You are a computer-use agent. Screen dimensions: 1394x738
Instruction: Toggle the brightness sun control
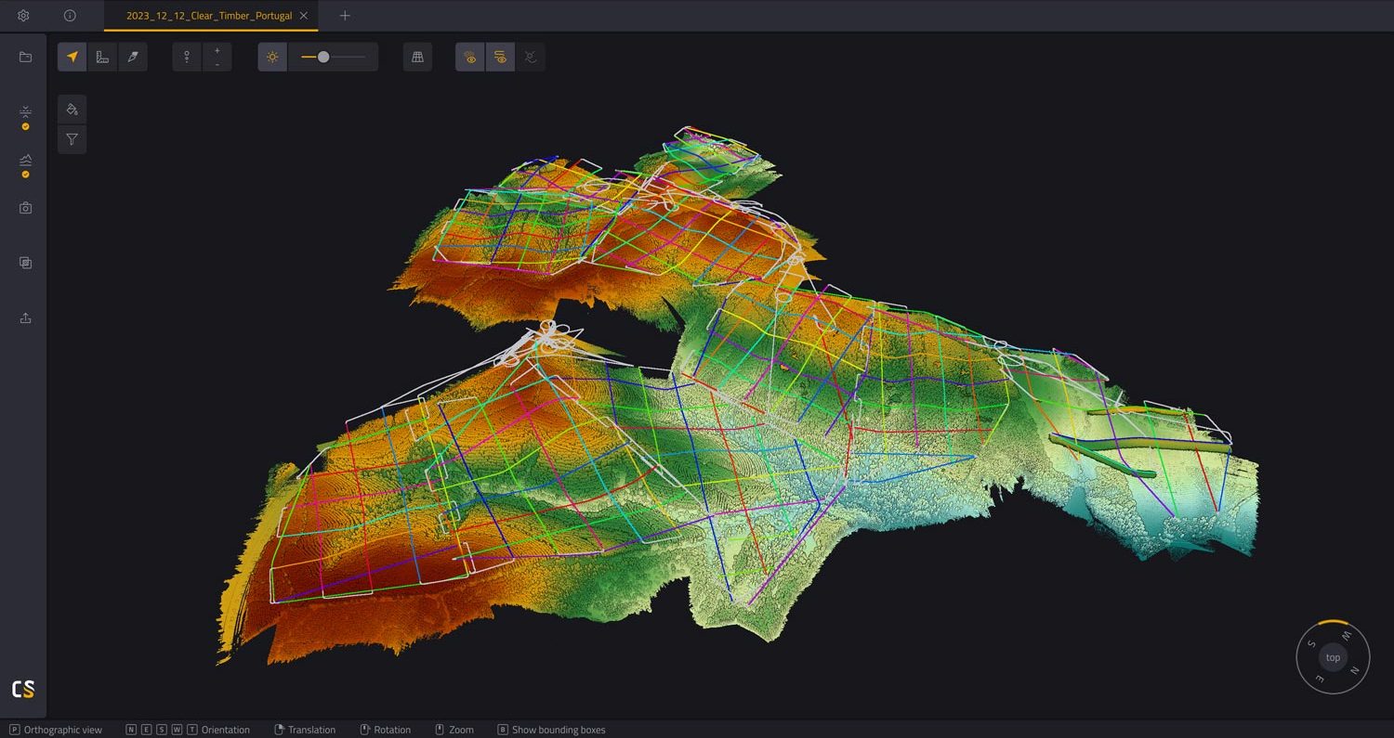[272, 57]
